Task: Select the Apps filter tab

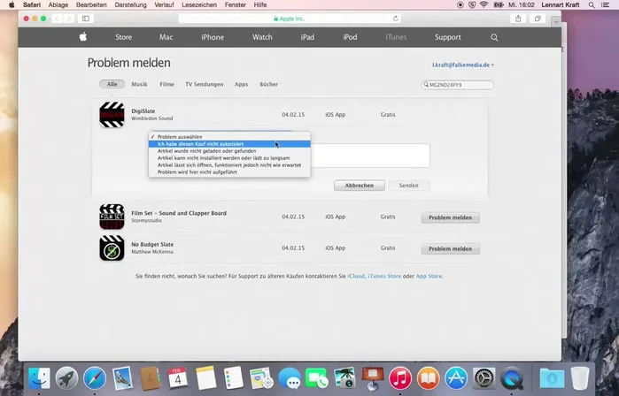Action: (241, 84)
